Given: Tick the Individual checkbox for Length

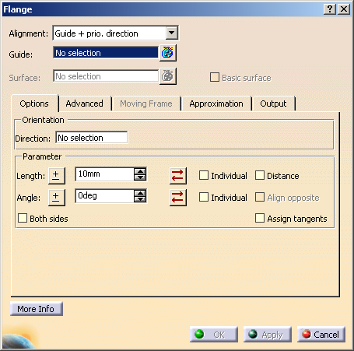Looking at the screenshot, I should point(204,175).
